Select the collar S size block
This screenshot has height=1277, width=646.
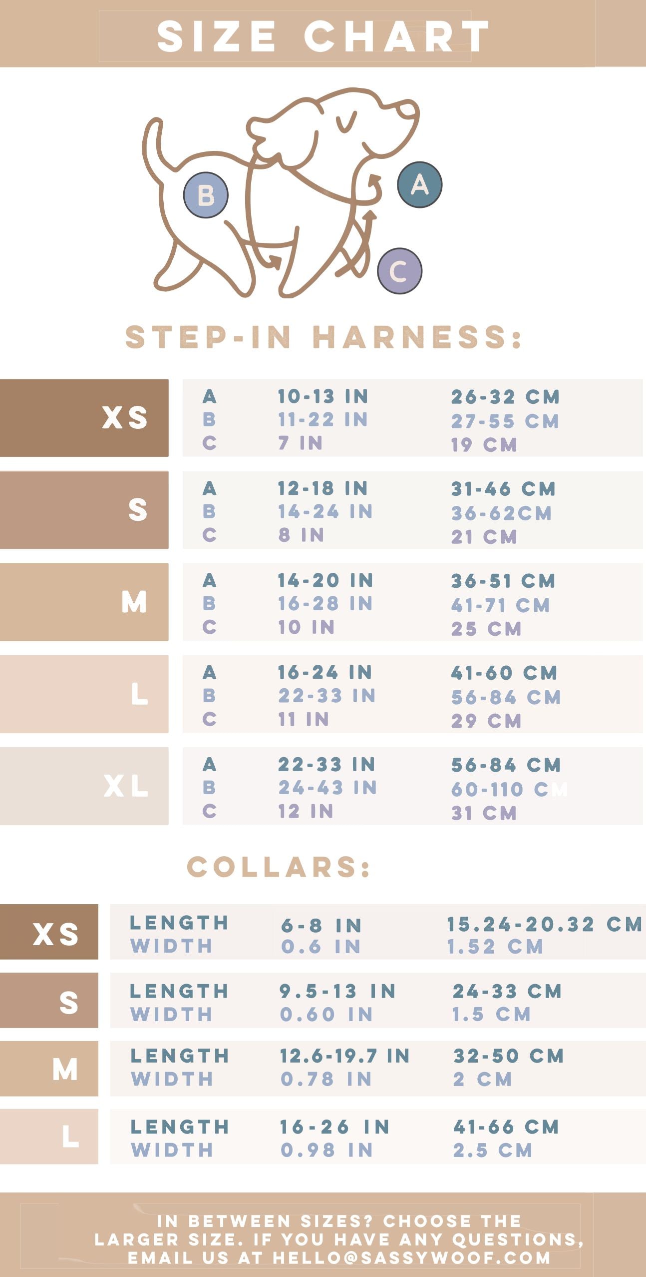coord(49,1000)
